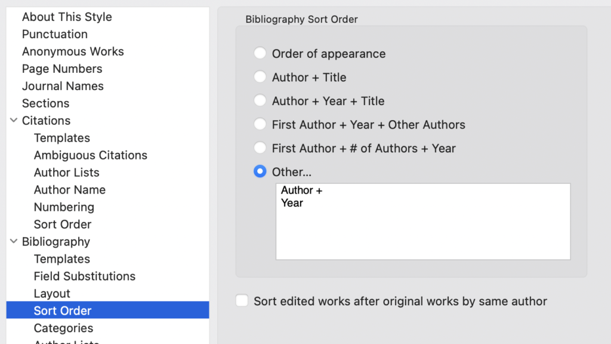611x344 pixels.
Task: Open Field Substitutions under Bibliography
Action: (x=85, y=276)
